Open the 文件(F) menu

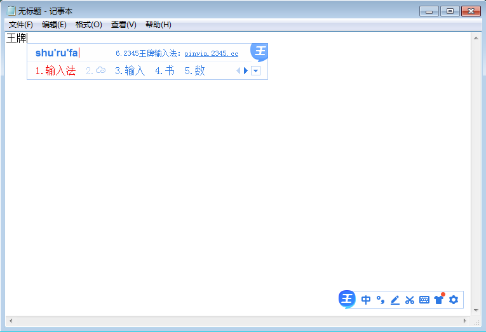[21, 25]
